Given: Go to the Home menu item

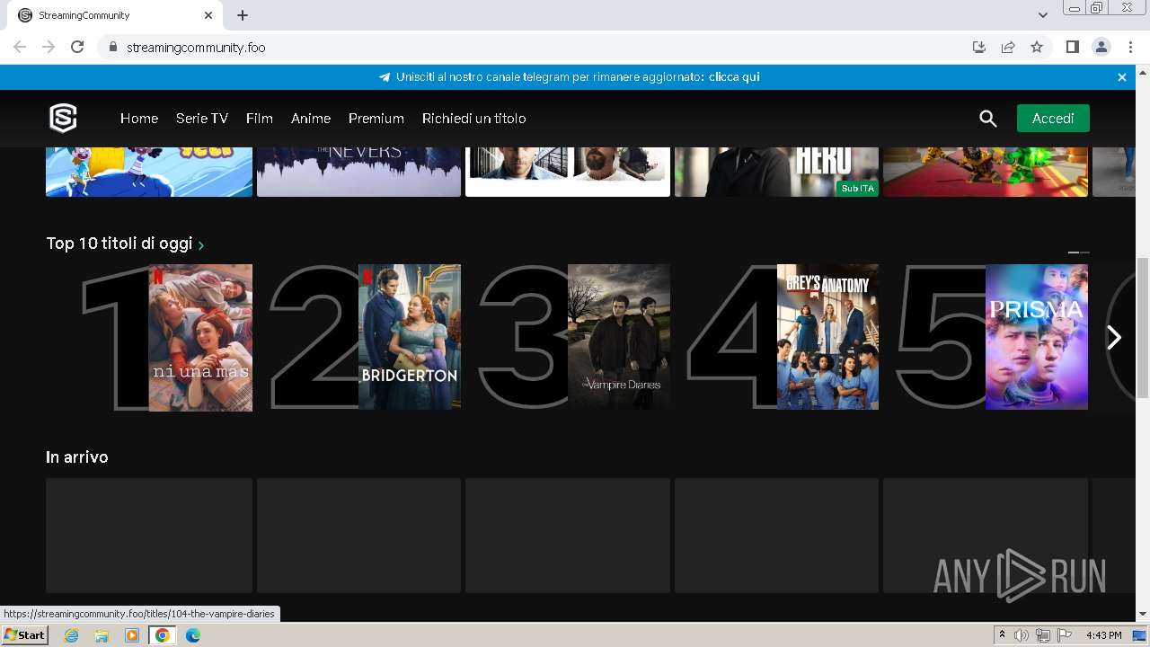Looking at the screenshot, I should coord(139,119).
